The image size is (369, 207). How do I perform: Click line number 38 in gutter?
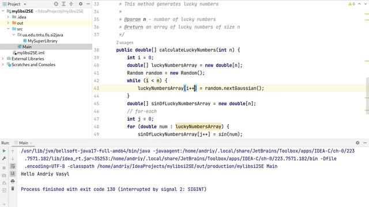click(x=96, y=50)
